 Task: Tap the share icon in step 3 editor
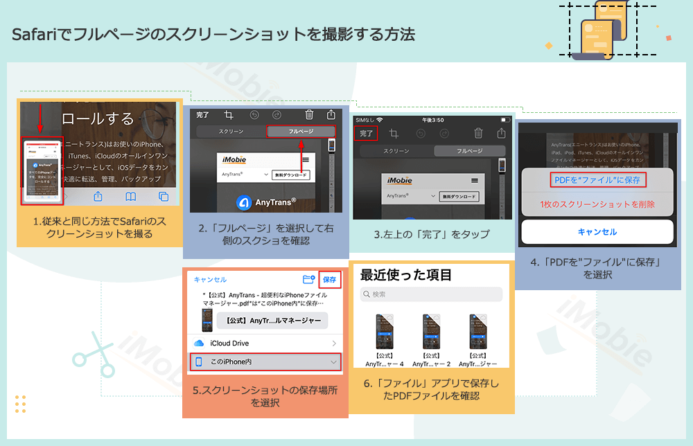tap(501, 133)
